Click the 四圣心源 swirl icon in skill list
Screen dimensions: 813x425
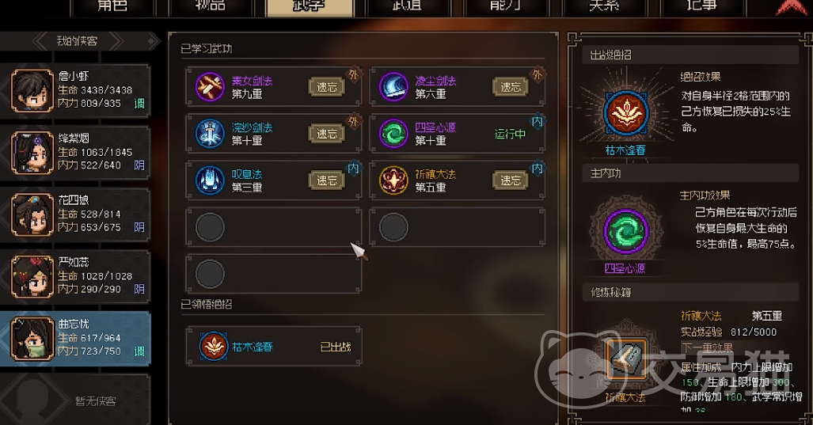(393, 133)
